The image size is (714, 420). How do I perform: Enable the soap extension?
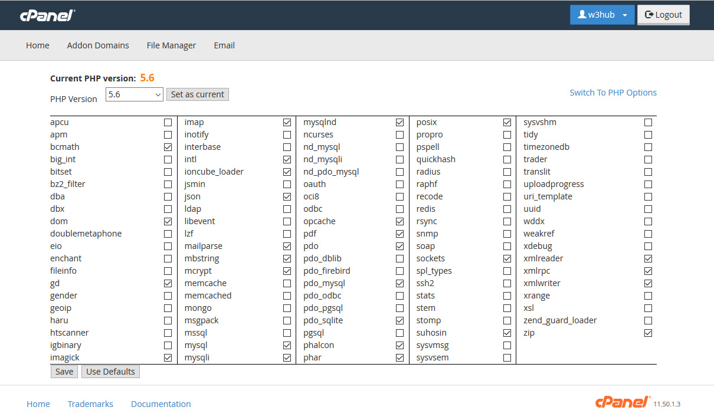(507, 246)
